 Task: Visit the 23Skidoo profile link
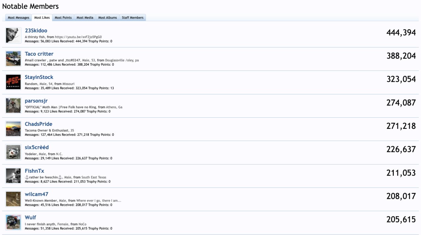36,31
